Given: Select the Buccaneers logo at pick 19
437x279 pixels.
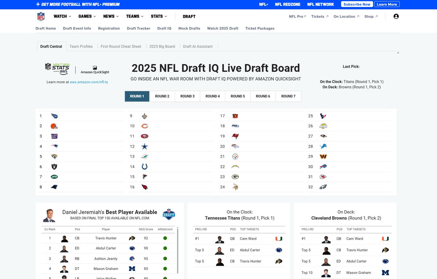Looking at the screenshot, I should tap(235, 136).
